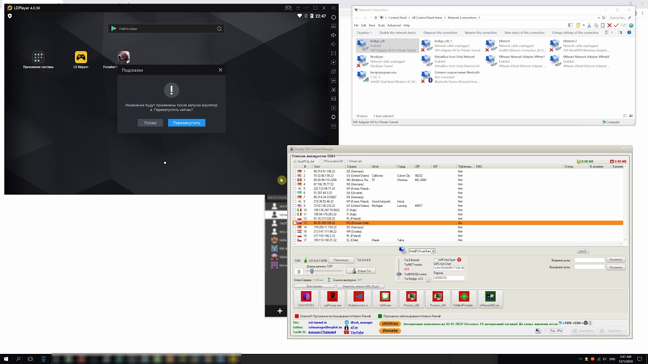Viewport: 648px width, 364px height.
Task: Click search magnifier in LDPlayer search bar
Action: coord(219,29)
